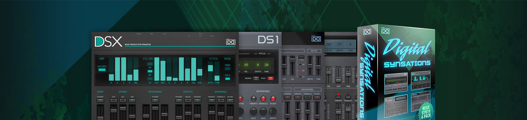Click DSX thumbnail on product box
The width and height of the screenshot is (527, 120).
click(x=421, y=81)
